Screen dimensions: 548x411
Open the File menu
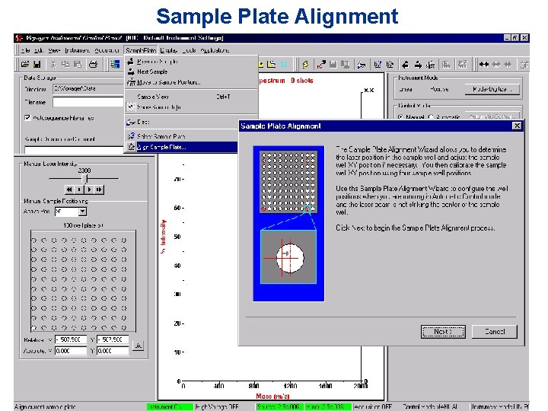pos(25,50)
